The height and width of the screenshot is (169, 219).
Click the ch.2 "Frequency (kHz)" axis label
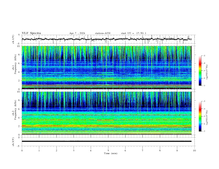15,110
